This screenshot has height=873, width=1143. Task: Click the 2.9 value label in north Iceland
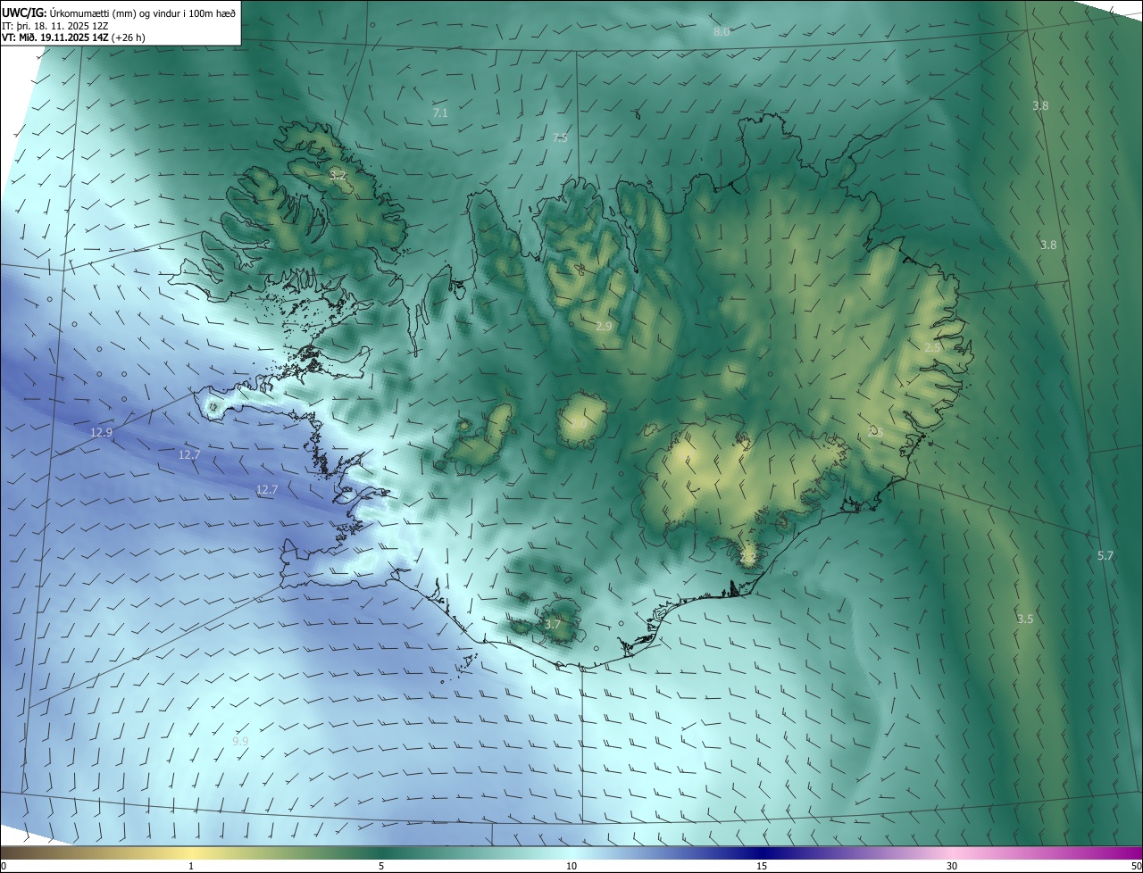(604, 327)
